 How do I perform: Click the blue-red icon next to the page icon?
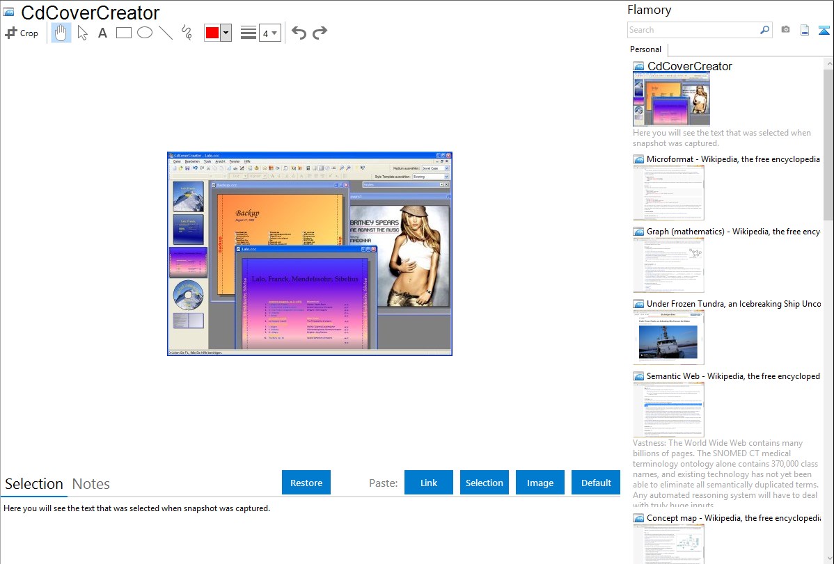tap(824, 30)
